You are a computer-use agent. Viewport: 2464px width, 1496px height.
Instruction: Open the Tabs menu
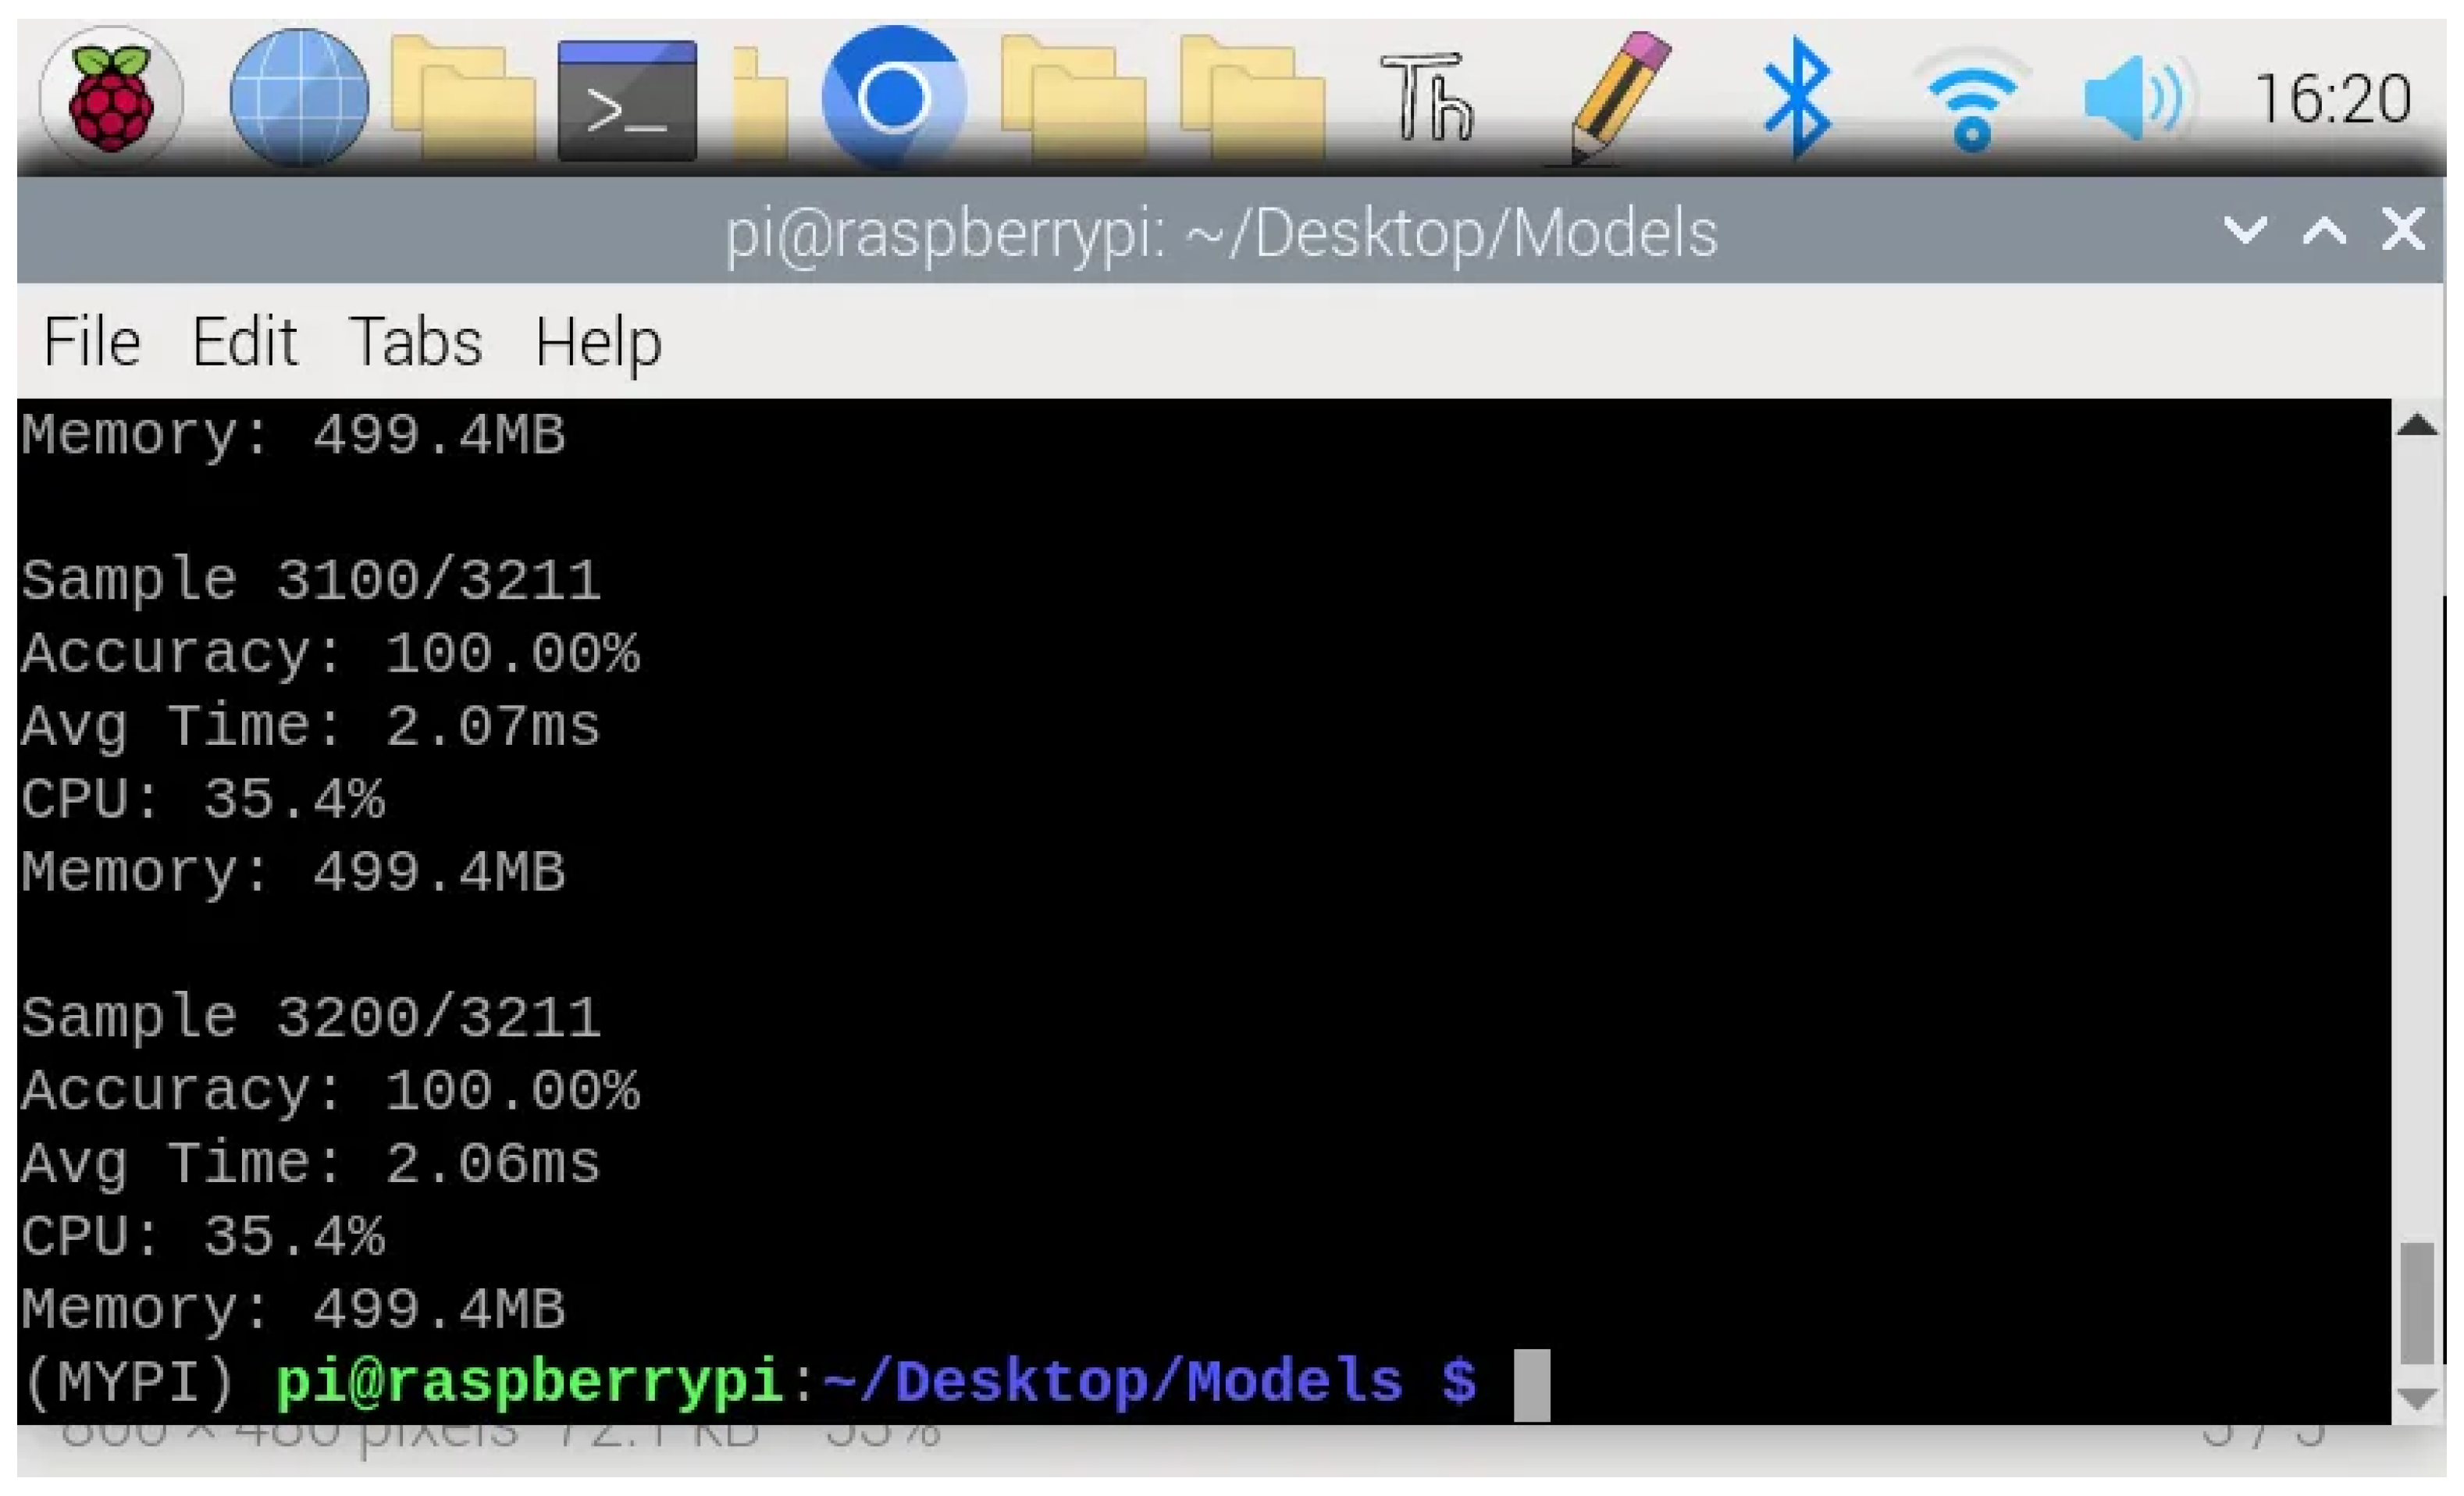pos(416,342)
